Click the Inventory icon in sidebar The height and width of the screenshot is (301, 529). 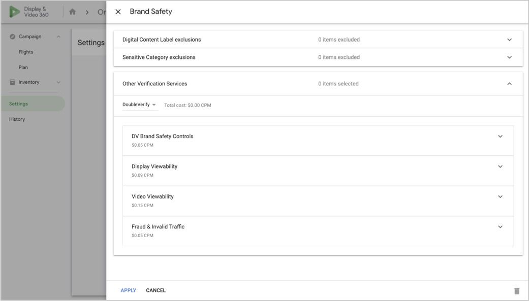12,82
